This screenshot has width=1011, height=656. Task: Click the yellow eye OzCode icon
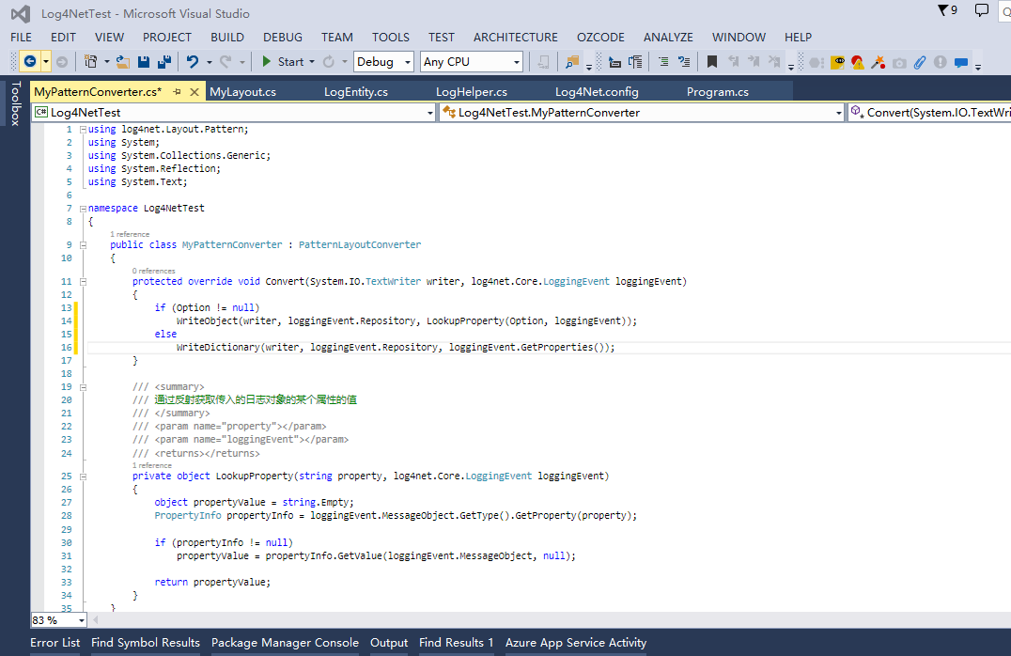click(x=837, y=63)
